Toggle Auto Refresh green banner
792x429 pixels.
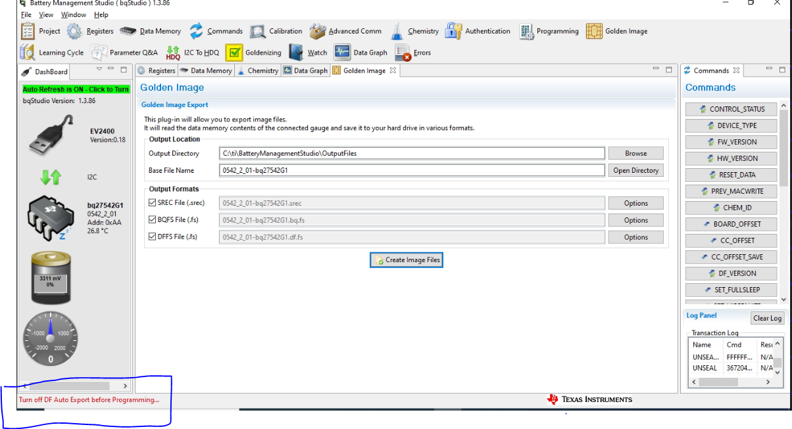coord(76,89)
